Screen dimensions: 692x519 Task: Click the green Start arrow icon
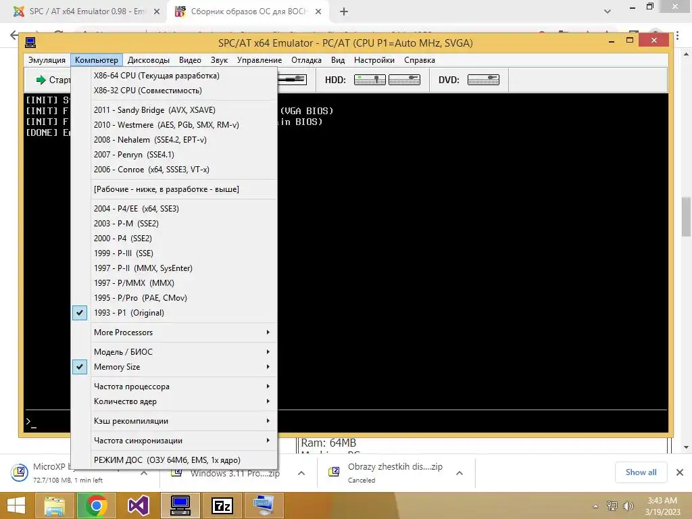click(41, 80)
